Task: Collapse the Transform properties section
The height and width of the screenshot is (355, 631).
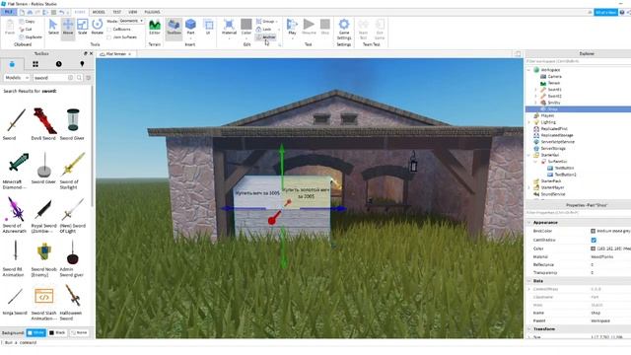Action: point(529,329)
